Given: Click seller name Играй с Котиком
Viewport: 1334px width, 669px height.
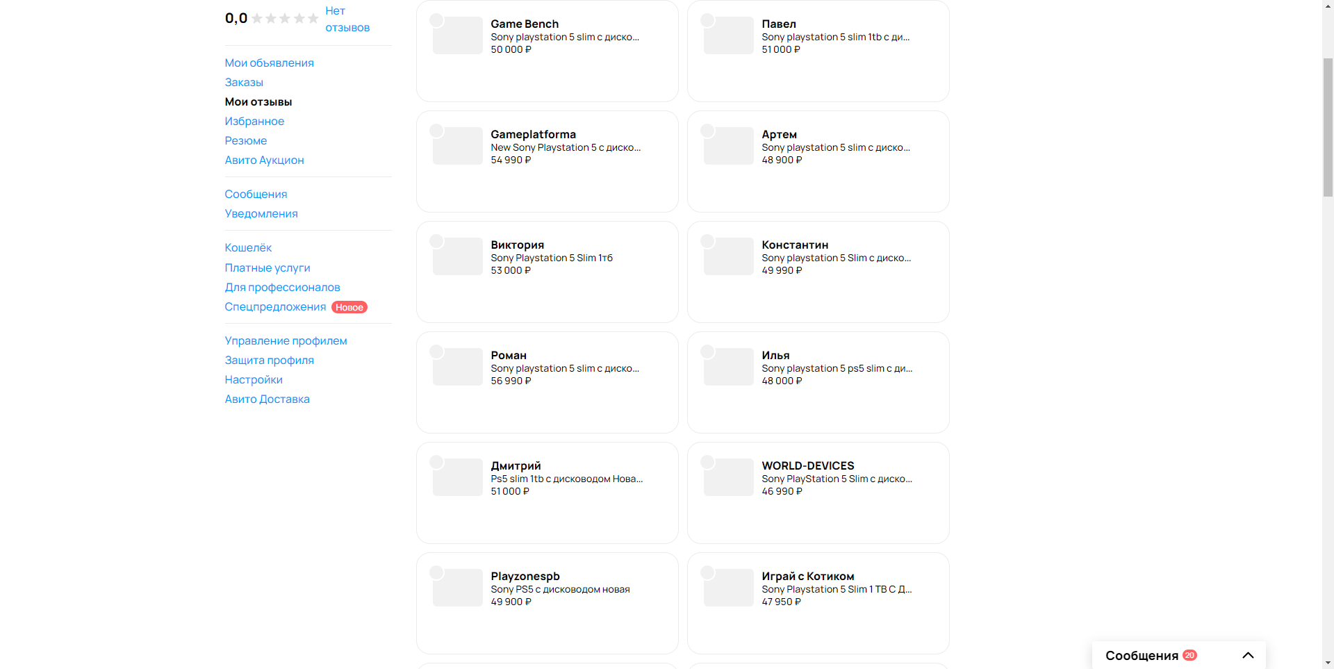Looking at the screenshot, I should tap(807, 576).
